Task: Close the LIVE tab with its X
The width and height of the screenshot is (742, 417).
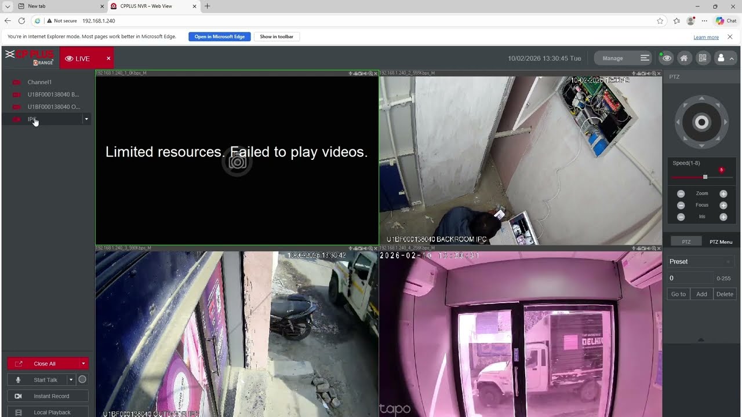Action: [108, 58]
